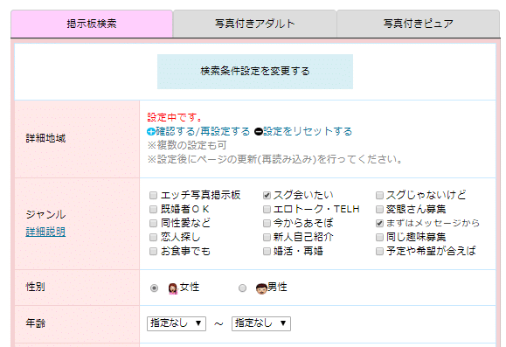The width and height of the screenshot is (506, 347).
Task: Uncheck まずはメッセージから checkbox
Action: (379, 223)
